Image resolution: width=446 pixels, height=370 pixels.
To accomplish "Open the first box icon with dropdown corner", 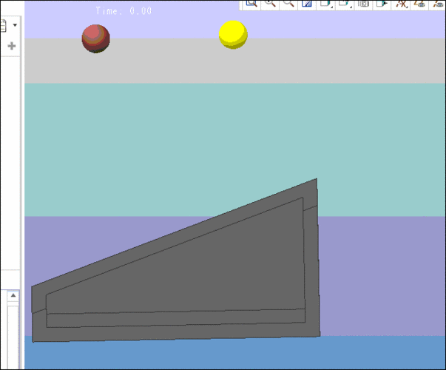I will [x=325, y=4].
